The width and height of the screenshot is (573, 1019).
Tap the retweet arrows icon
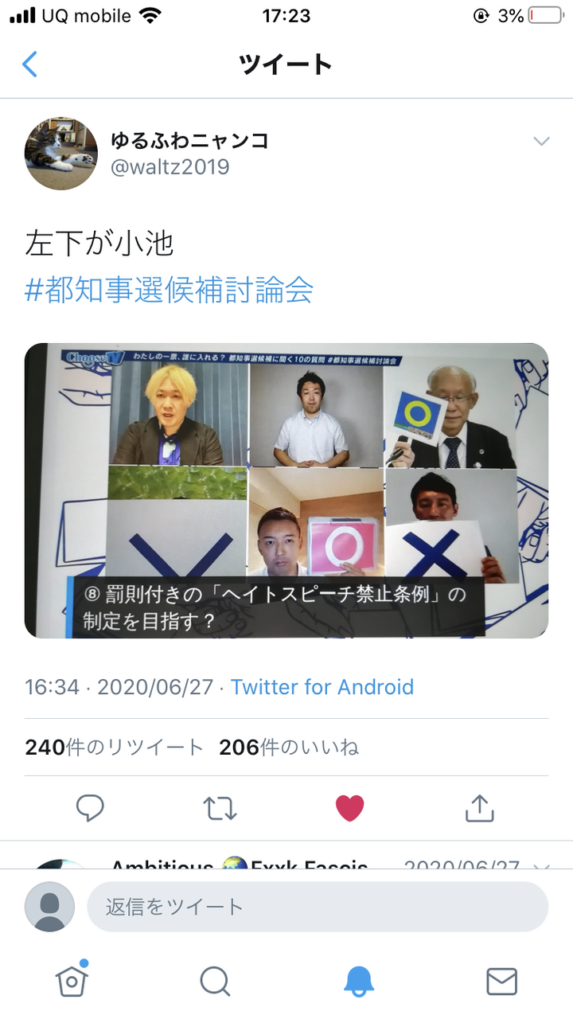coord(220,808)
